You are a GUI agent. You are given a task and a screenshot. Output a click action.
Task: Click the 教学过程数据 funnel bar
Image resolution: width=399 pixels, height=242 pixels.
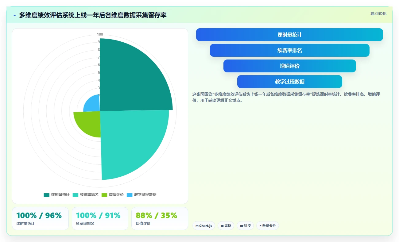coord(289,82)
